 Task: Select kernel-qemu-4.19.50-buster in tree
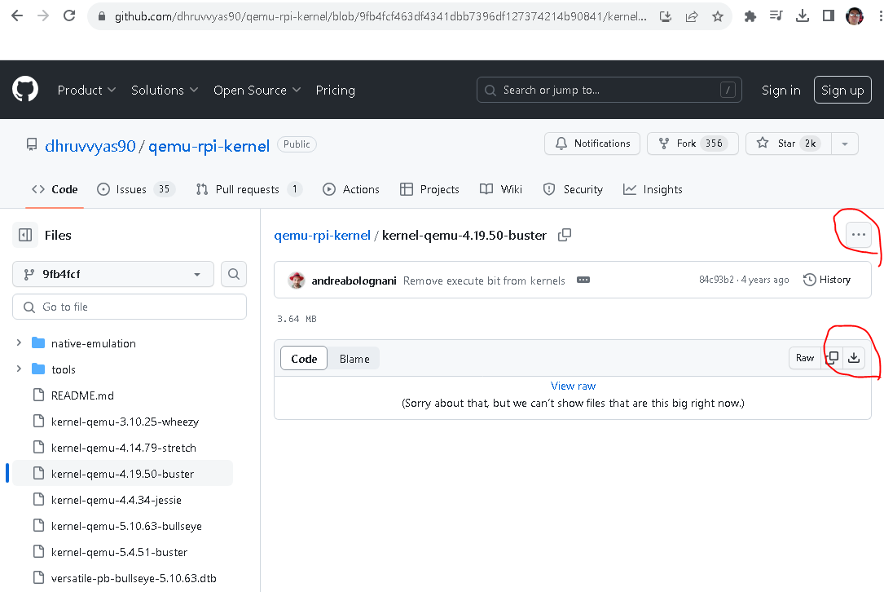[x=121, y=474]
